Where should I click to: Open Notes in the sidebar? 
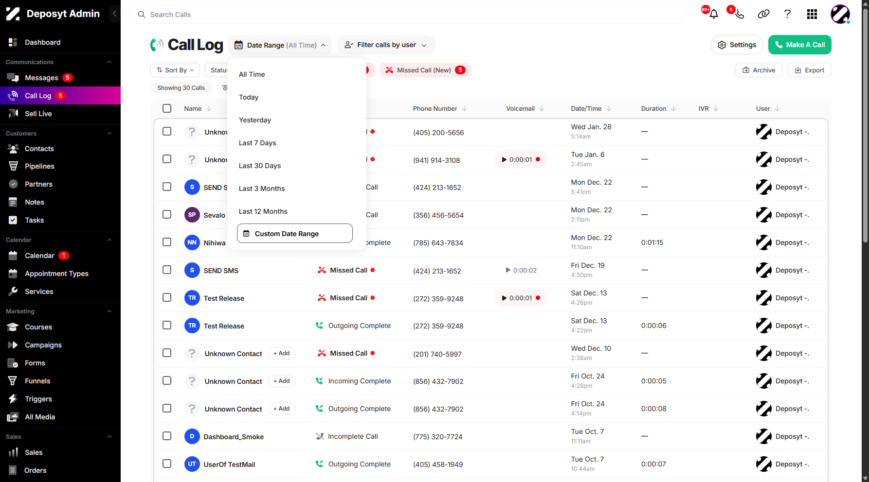(34, 202)
